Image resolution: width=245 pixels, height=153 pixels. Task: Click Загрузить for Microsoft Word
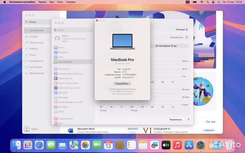pos(133,129)
